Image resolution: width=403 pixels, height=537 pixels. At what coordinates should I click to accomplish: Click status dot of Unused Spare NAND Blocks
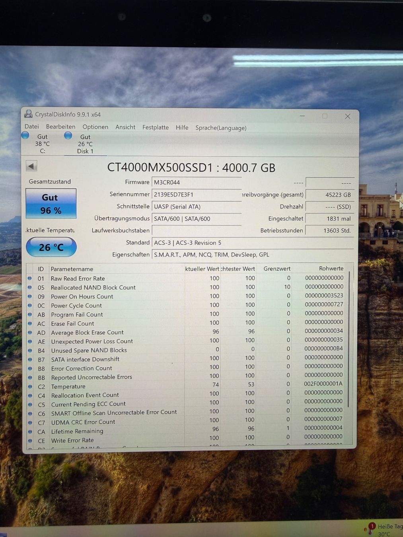tap(30, 350)
